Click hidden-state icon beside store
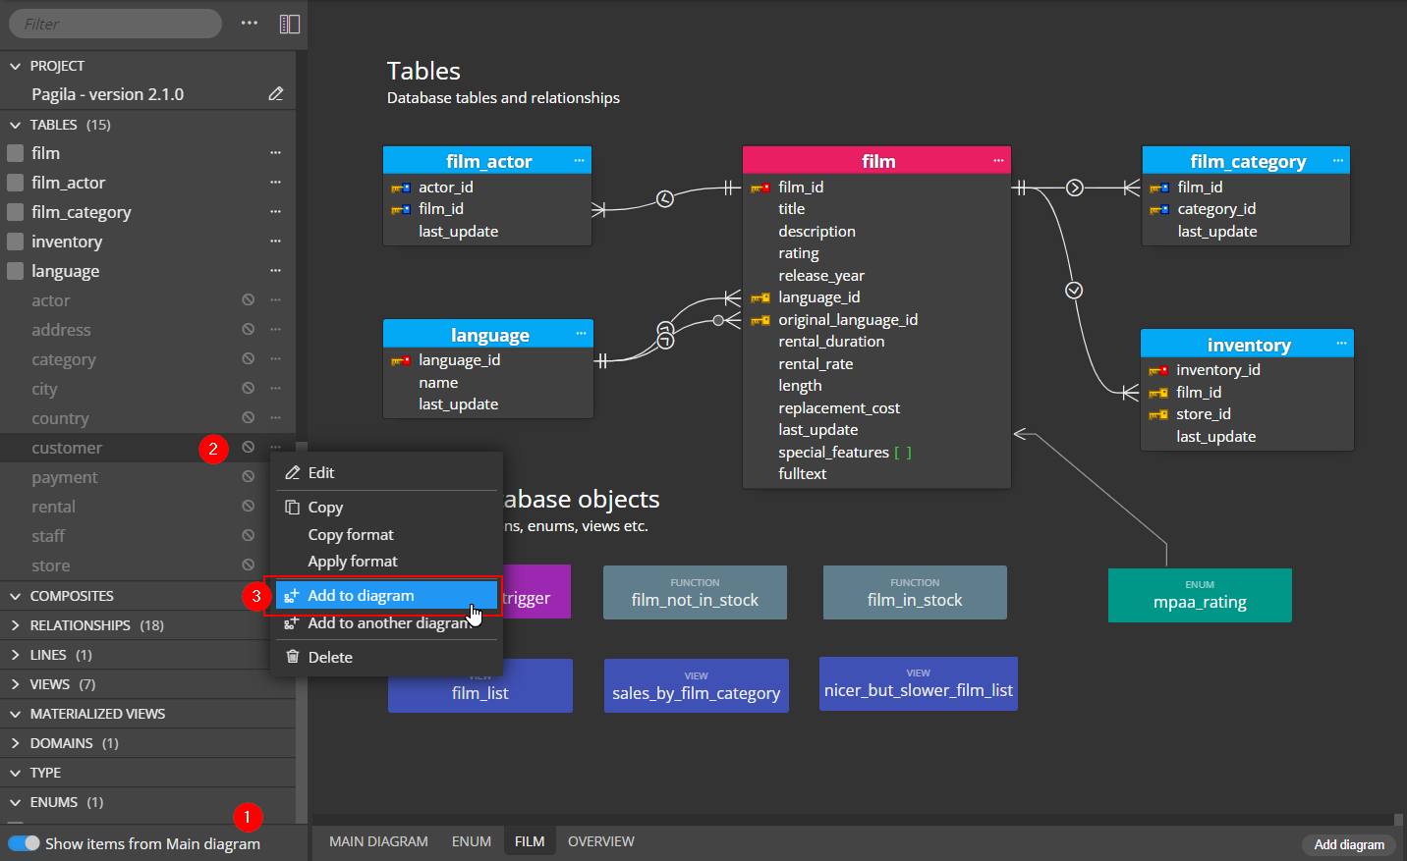Image resolution: width=1407 pixels, height=861 pixels. [x=249, y=565]
